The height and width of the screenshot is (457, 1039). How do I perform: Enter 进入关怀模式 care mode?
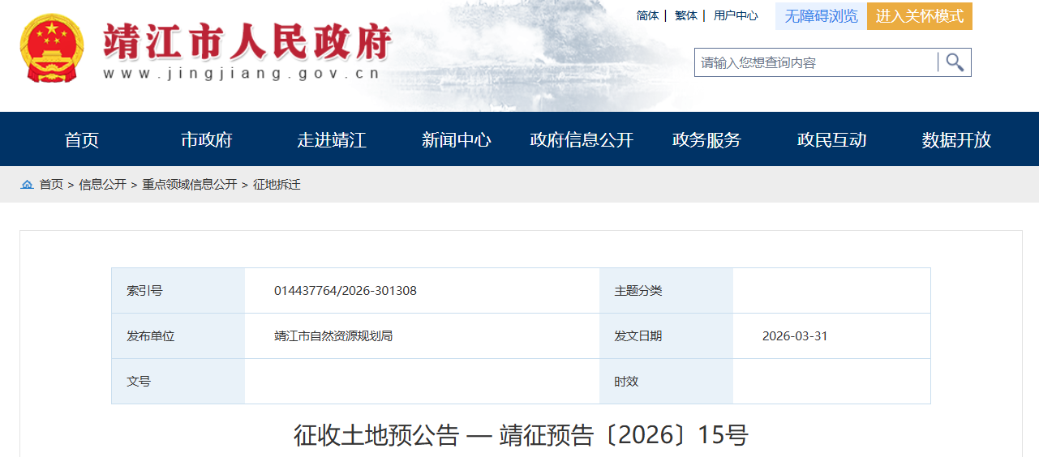[919, 16]
